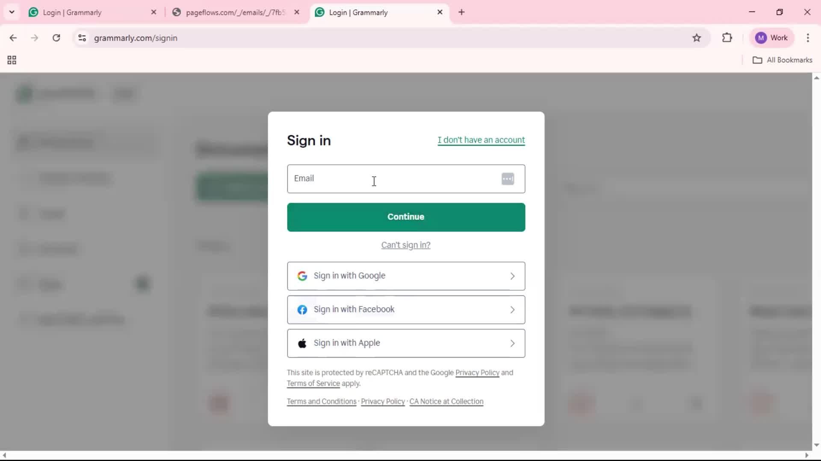Click the Facebook logo icon
The width and height of the screenshot is (821, 461).
click(302, 310)
